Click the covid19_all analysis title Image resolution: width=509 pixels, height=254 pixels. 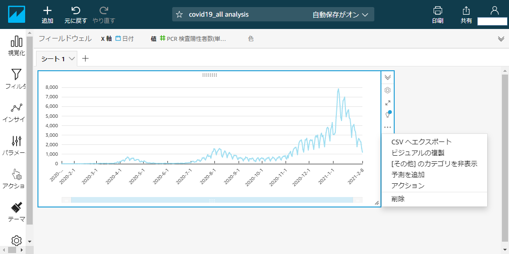point(219,15)
